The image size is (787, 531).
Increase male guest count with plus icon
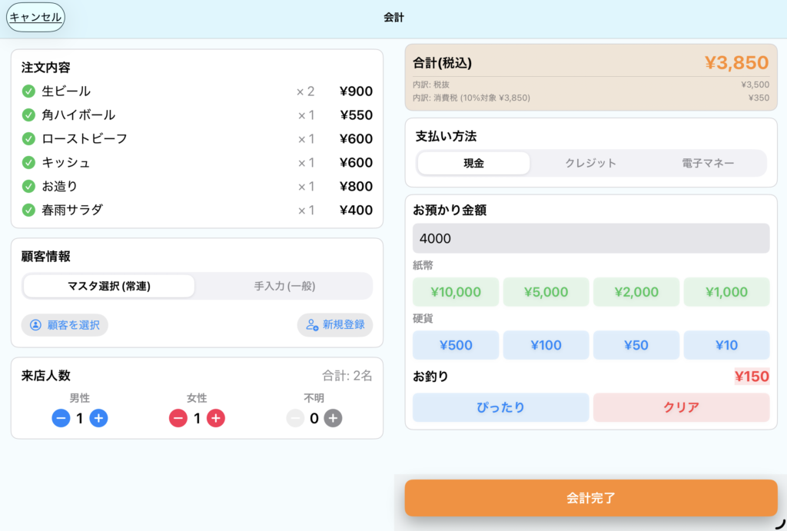(x=98, y=418)
